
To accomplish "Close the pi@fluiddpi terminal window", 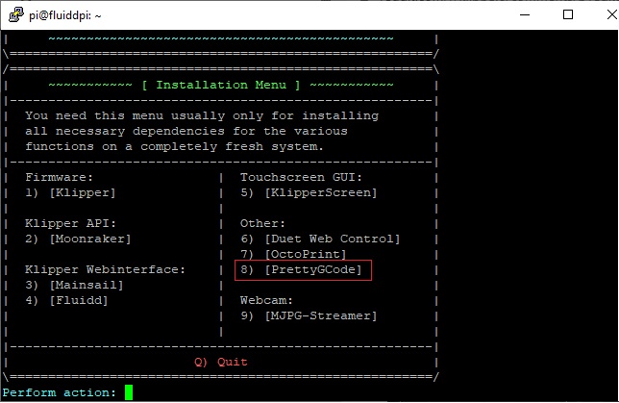I will [x=611, y=15].
